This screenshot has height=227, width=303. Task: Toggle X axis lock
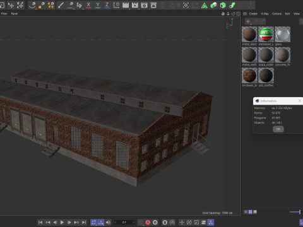tap(88, 5)
